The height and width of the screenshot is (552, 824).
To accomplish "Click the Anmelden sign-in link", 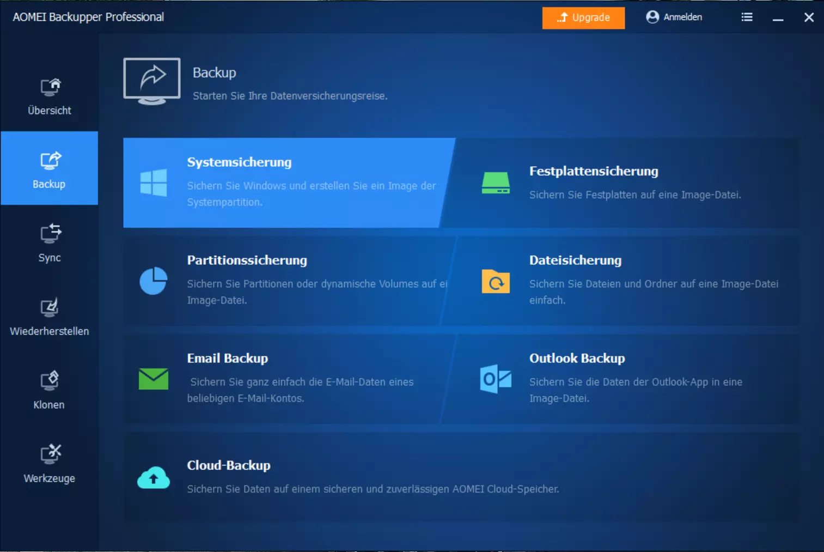I will point(682,17).
